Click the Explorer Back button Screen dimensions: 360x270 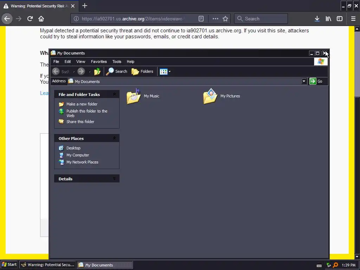(61, 71)
